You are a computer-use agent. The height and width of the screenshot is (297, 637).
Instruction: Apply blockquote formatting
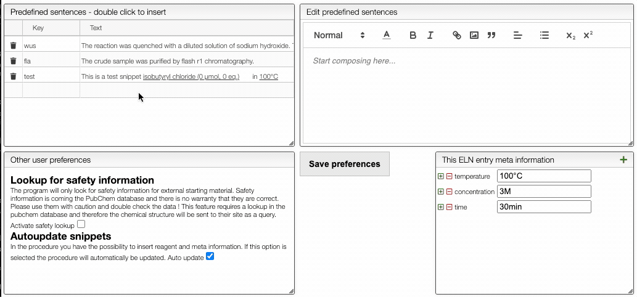click(491, 35)
